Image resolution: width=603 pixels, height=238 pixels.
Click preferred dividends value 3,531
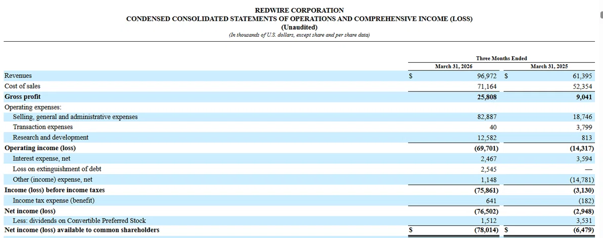pos(584,221)
